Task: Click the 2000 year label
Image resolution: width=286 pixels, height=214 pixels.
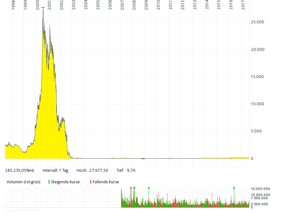Action: click(x=38, y=5)
